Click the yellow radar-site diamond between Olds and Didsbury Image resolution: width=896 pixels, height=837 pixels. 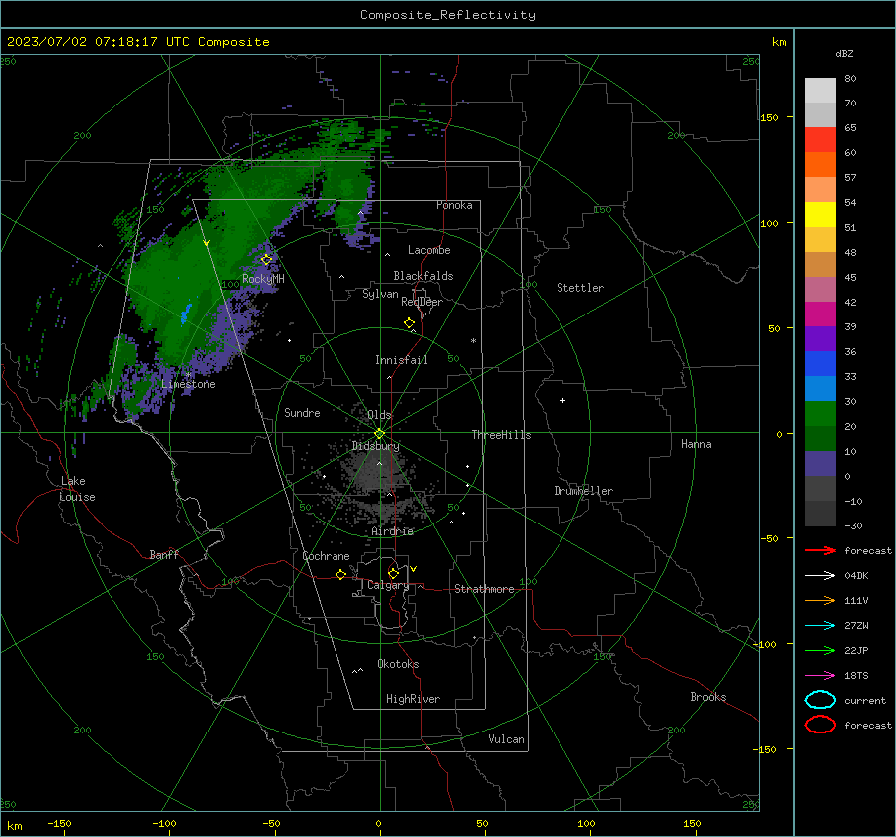point(379,434)
